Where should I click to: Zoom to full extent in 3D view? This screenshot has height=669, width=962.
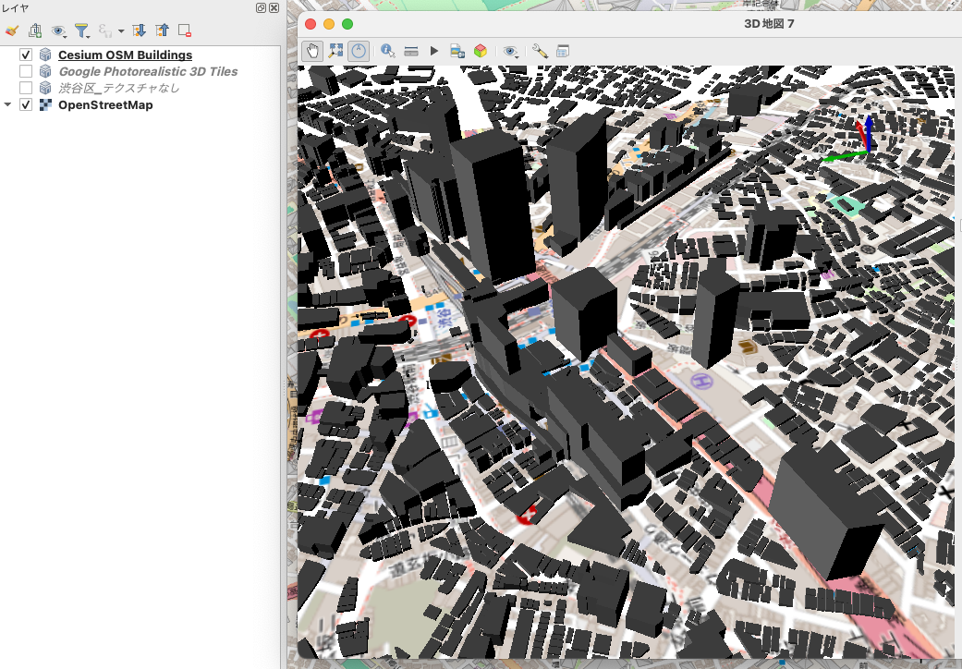tap(336, 51)
